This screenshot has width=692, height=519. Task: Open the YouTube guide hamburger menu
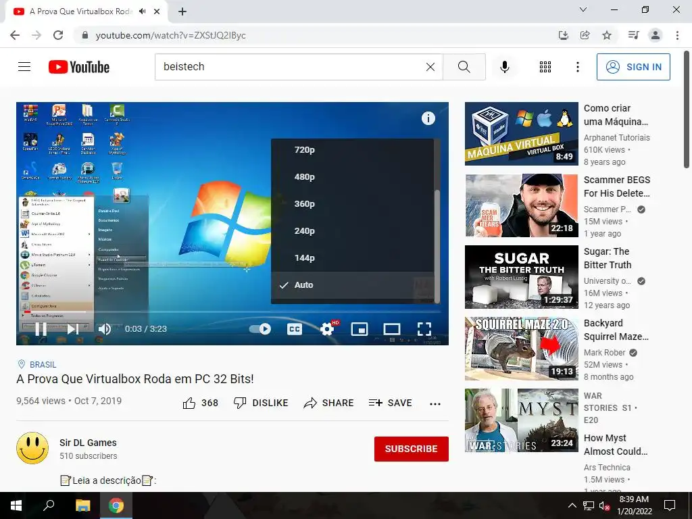(24, 67)
